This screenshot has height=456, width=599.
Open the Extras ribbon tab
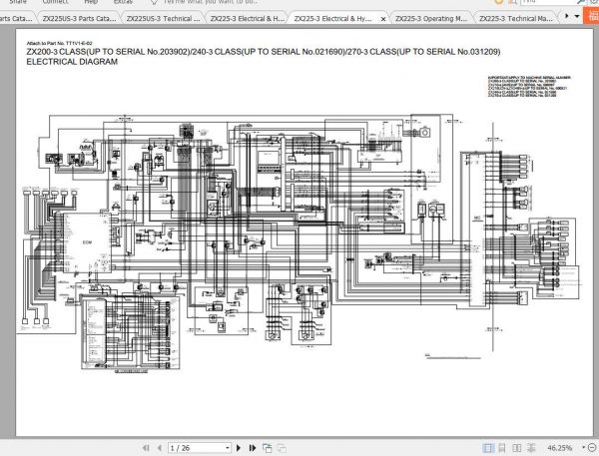123,2
